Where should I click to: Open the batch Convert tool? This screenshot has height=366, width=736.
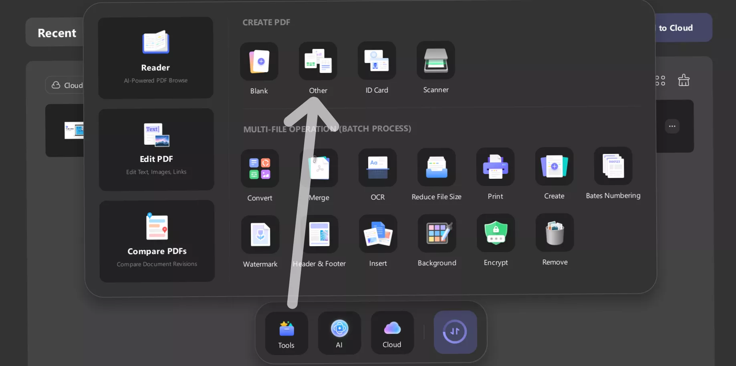[260, 168]
